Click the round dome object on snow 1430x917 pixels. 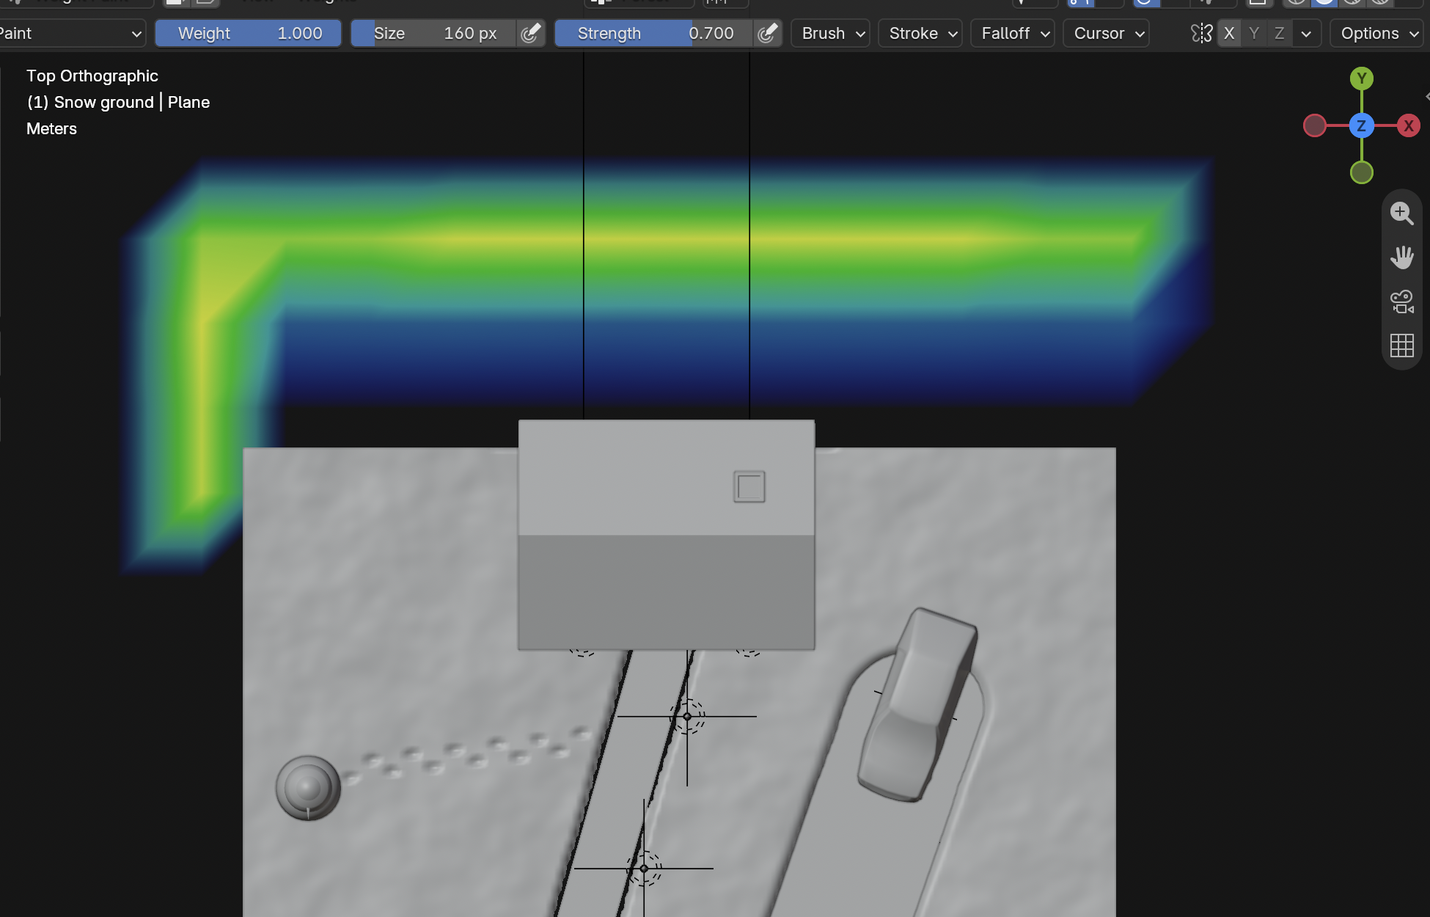308,788
